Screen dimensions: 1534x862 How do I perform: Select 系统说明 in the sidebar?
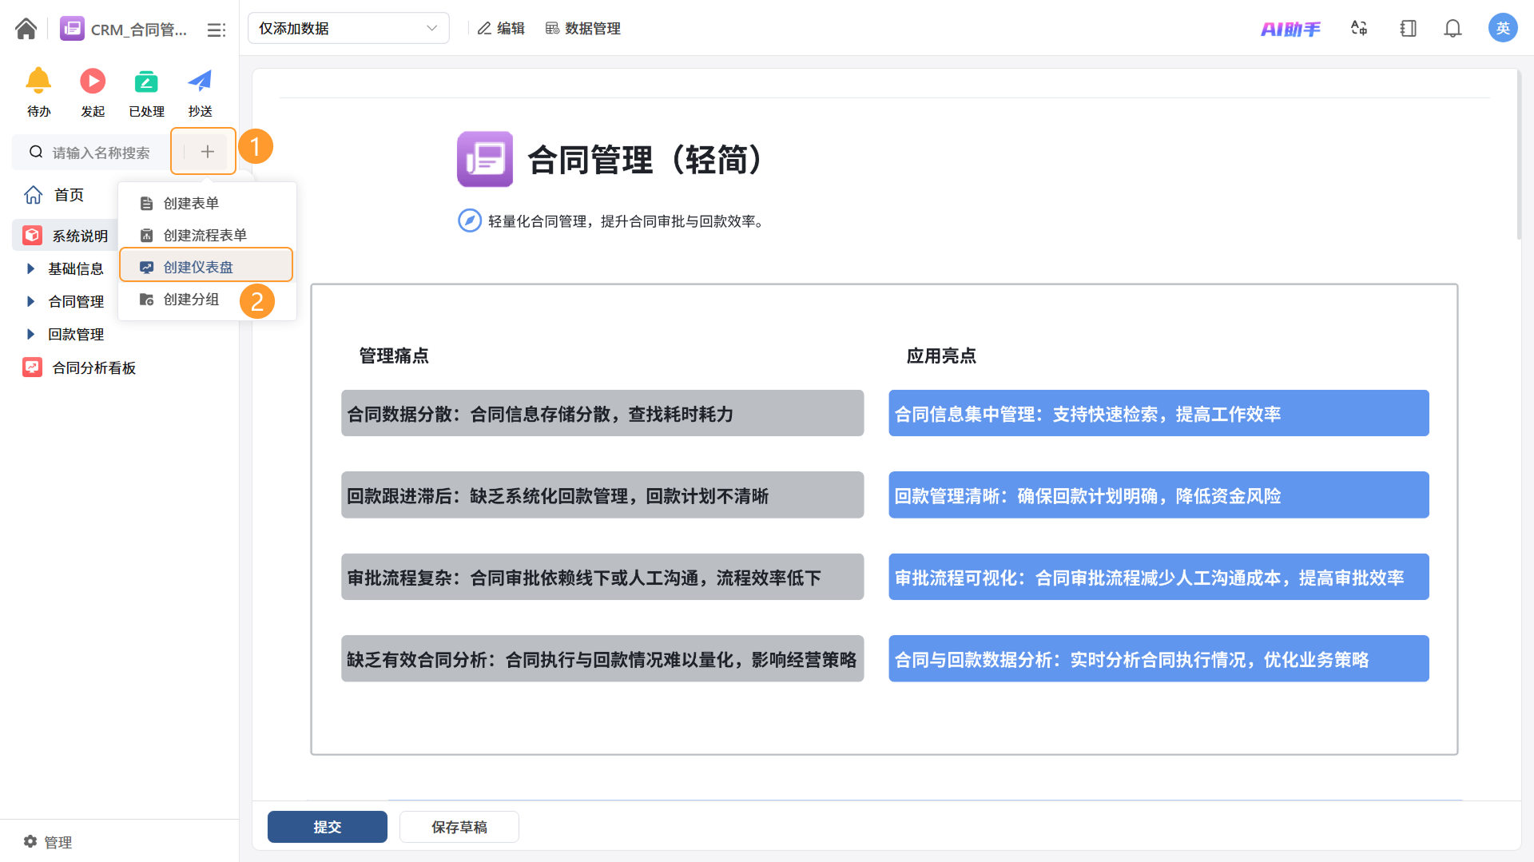[x=66, y=236]
